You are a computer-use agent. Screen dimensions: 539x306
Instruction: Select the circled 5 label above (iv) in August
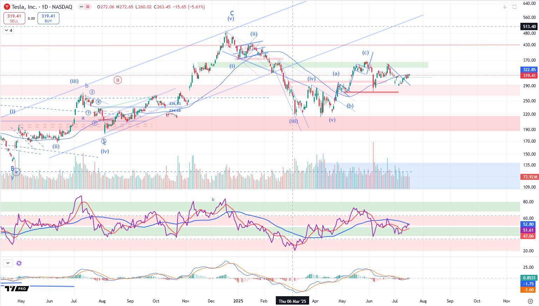click(x=104, y=141)
